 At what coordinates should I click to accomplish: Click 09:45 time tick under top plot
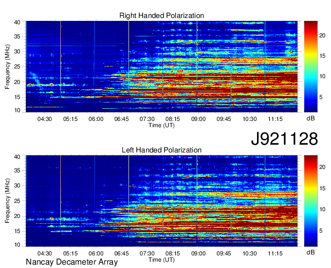224,119
